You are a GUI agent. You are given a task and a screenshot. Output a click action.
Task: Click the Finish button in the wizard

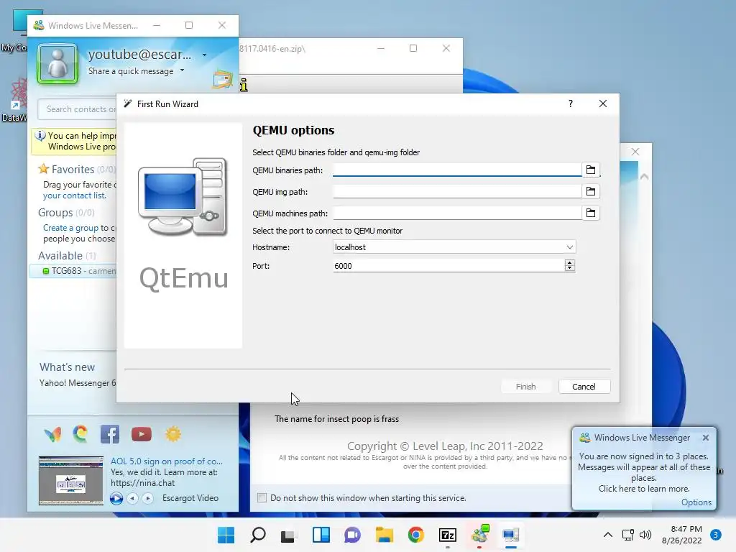pyautogui.click(x=525, y=386)
